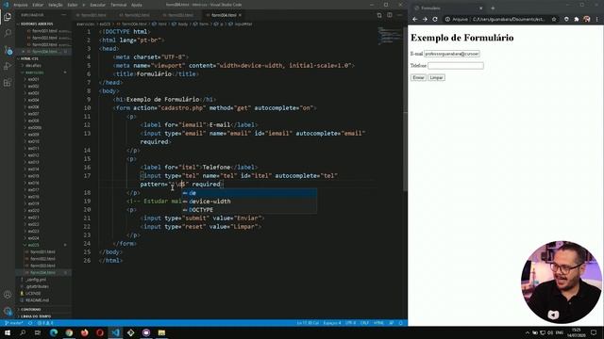Open Microsoft Edge from the taskbar

click(54, 332)
